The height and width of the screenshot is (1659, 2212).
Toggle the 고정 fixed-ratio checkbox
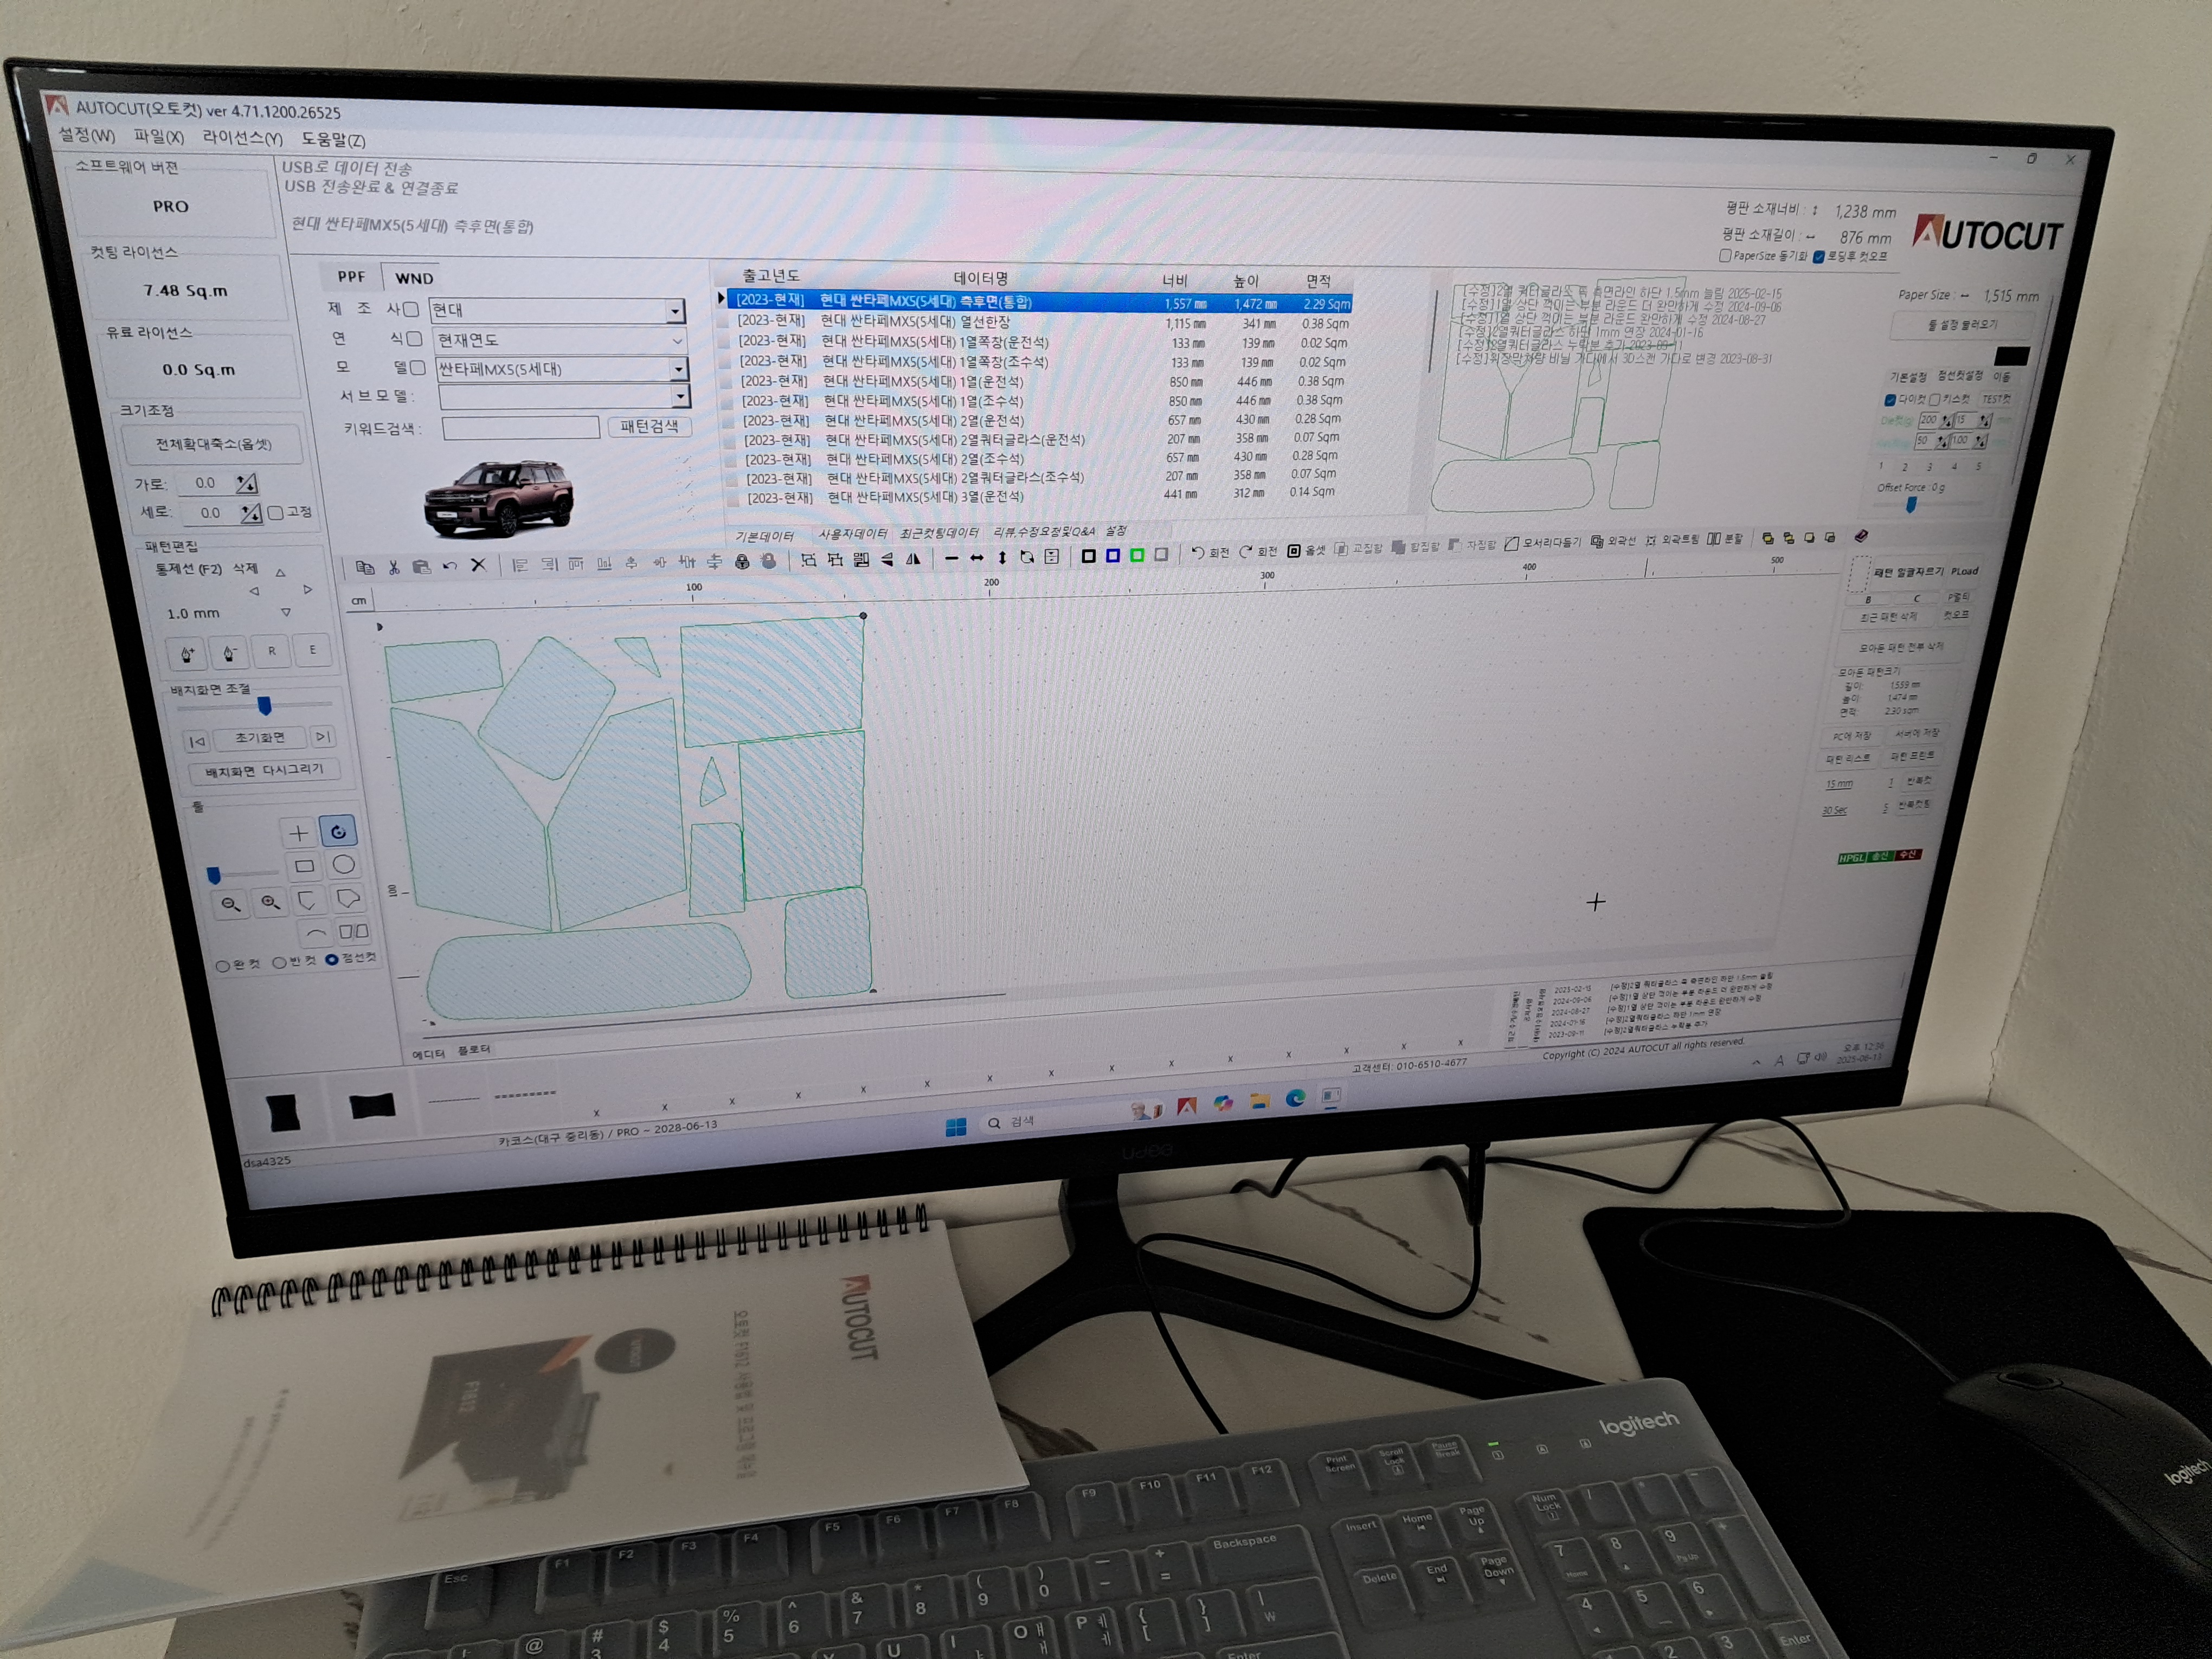tap(276, 513)
